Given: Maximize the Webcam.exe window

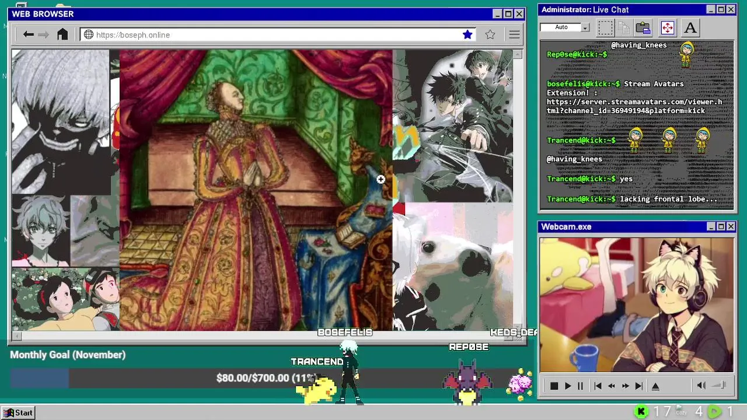Looking at the screenshot, I should pos(721,226).
